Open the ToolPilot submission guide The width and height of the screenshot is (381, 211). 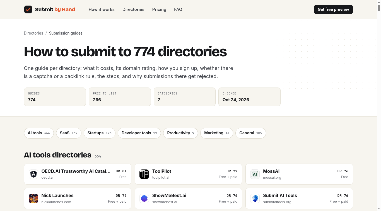(189, 174)
